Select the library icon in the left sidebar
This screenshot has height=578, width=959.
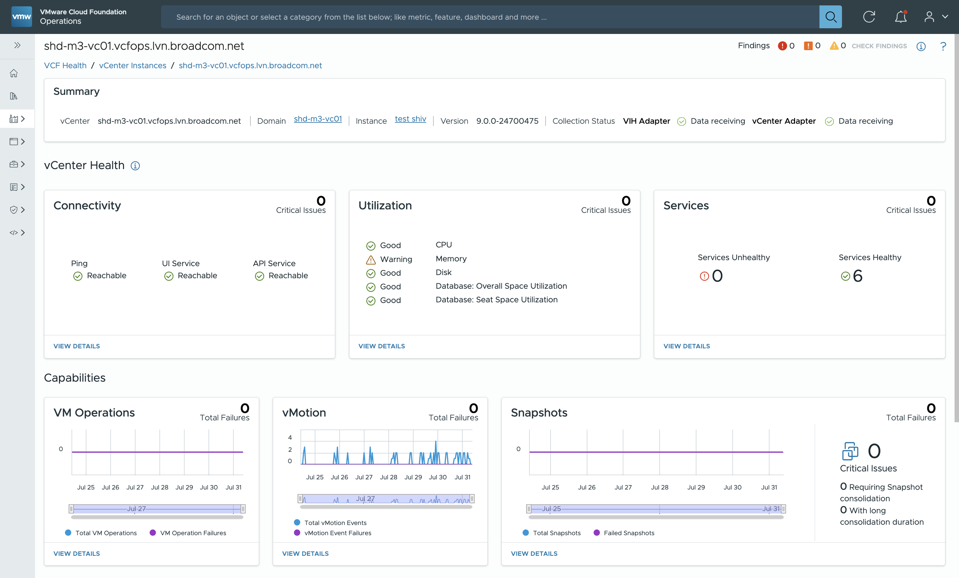click(x=14, y=96)
